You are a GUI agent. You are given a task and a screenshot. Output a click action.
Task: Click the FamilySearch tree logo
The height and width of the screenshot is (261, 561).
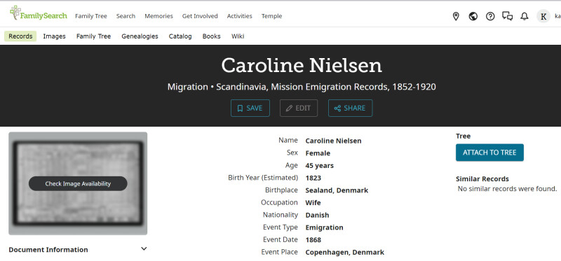coord(39,13)
